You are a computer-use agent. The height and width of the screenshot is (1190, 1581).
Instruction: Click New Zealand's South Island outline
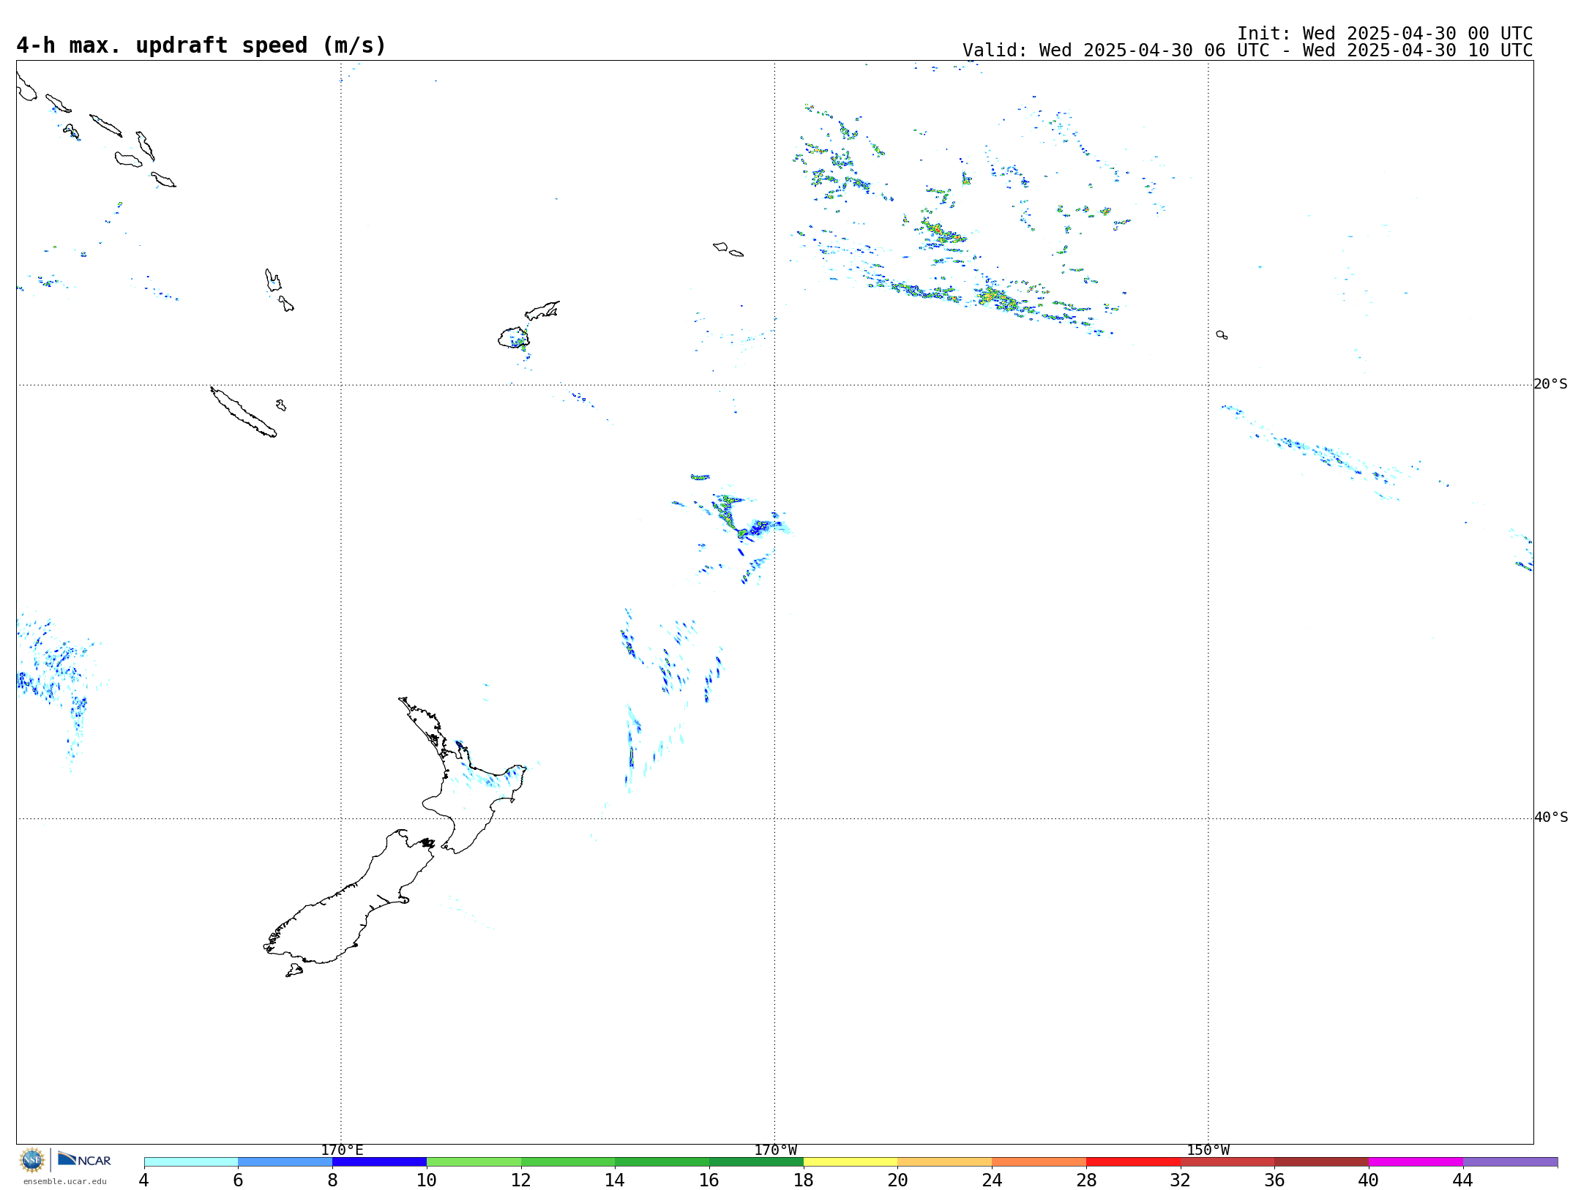pyautogui.click(x=348, y=897)
